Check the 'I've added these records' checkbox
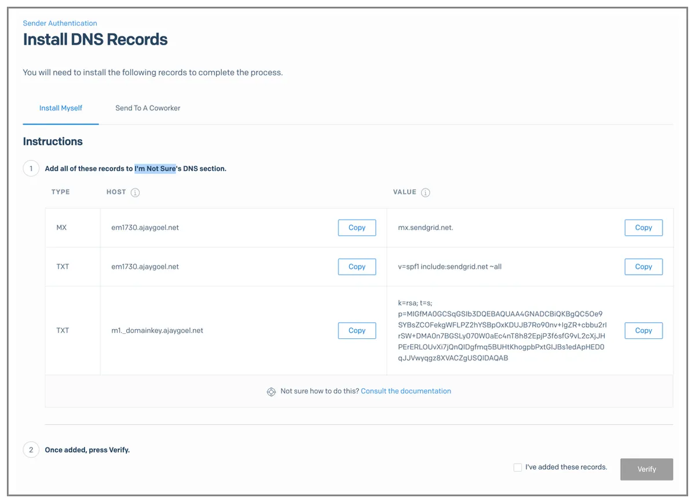 point(518,467)
